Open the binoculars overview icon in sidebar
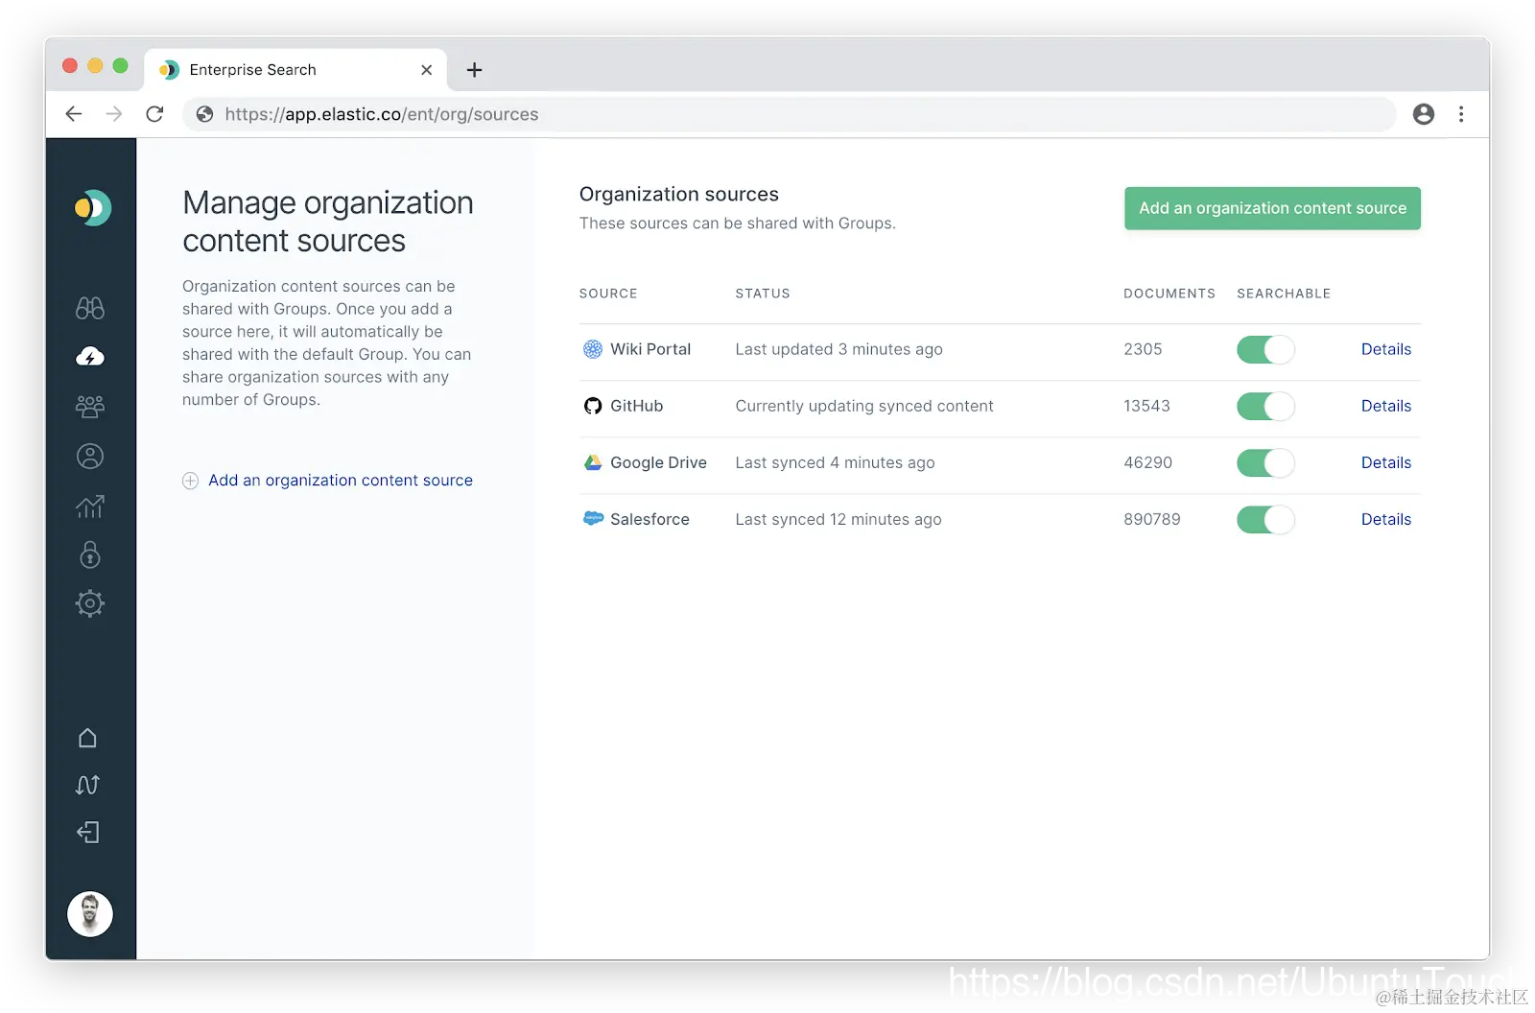The image size is (1535, 1013). tap(90, 308)
